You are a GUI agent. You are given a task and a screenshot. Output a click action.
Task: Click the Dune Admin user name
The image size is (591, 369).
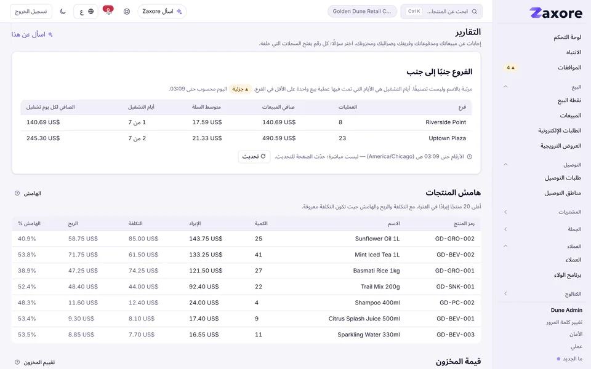point(566,310)
